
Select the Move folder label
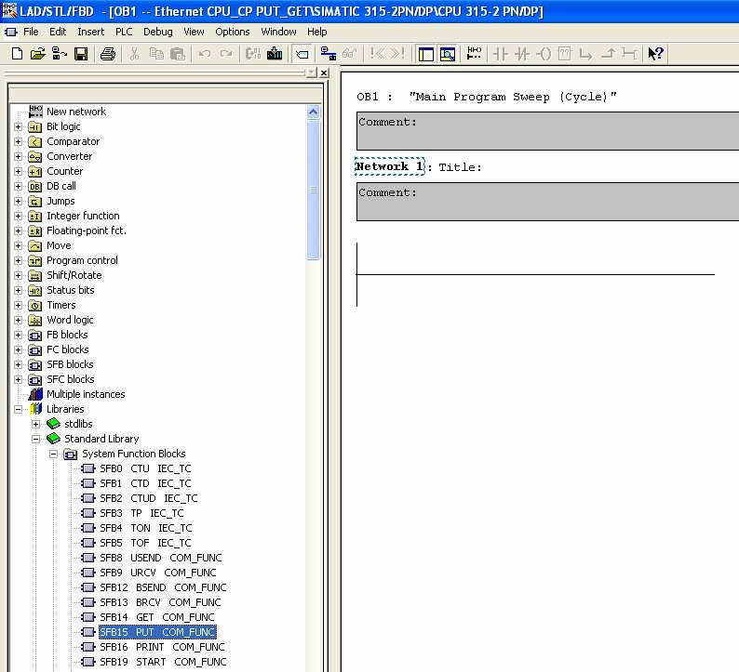point(59,245)
